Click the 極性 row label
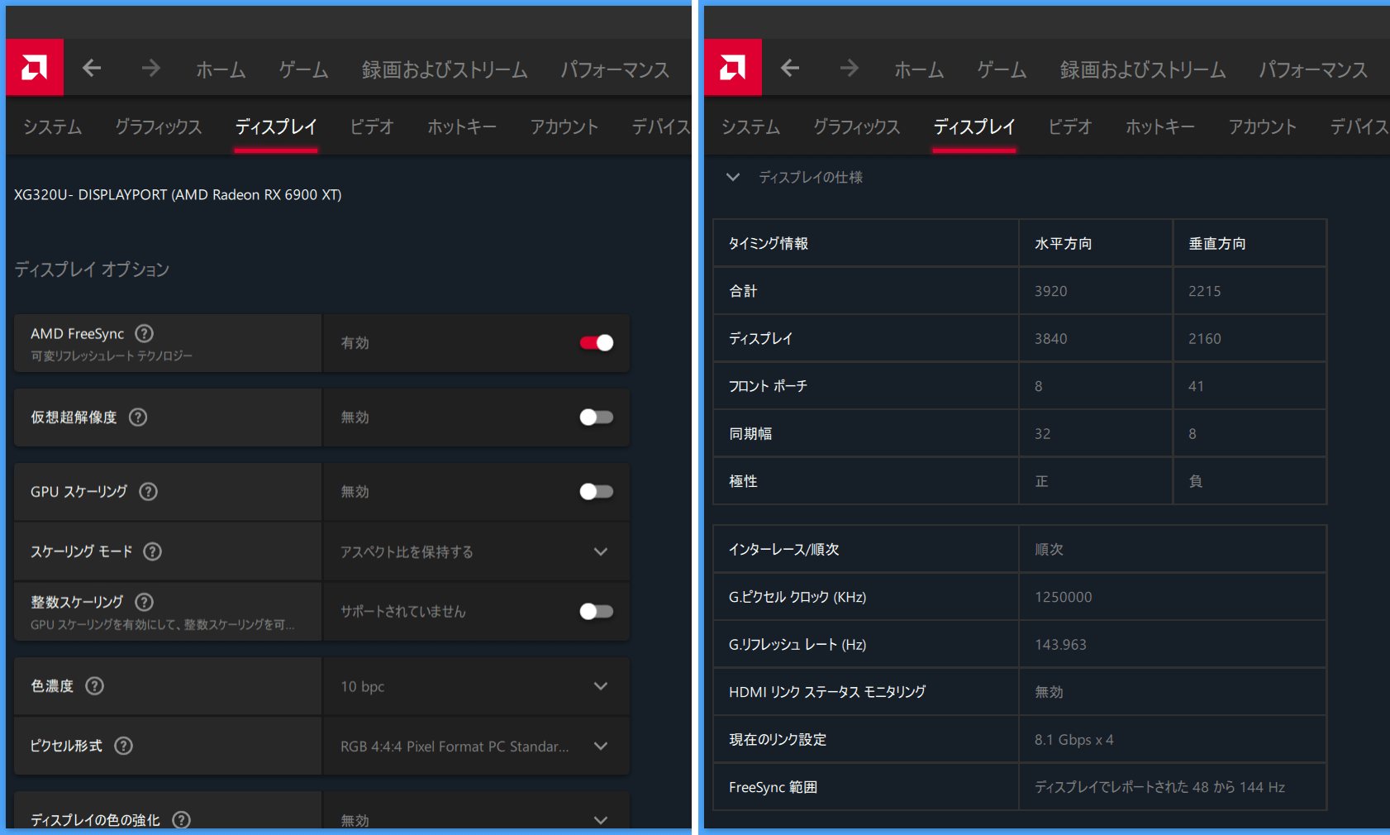1390x835 pixels. tap(743, 481)
